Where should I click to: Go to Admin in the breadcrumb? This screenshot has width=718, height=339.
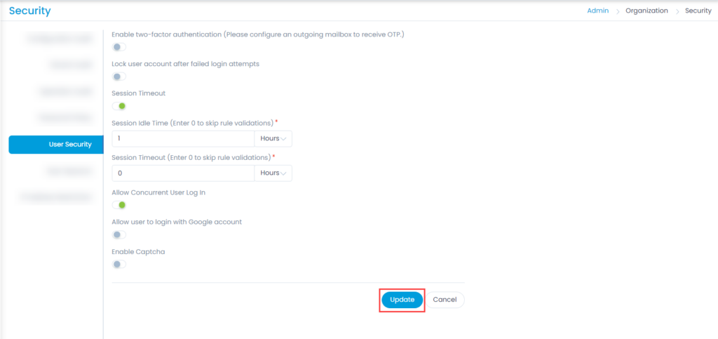coord(597,11)
